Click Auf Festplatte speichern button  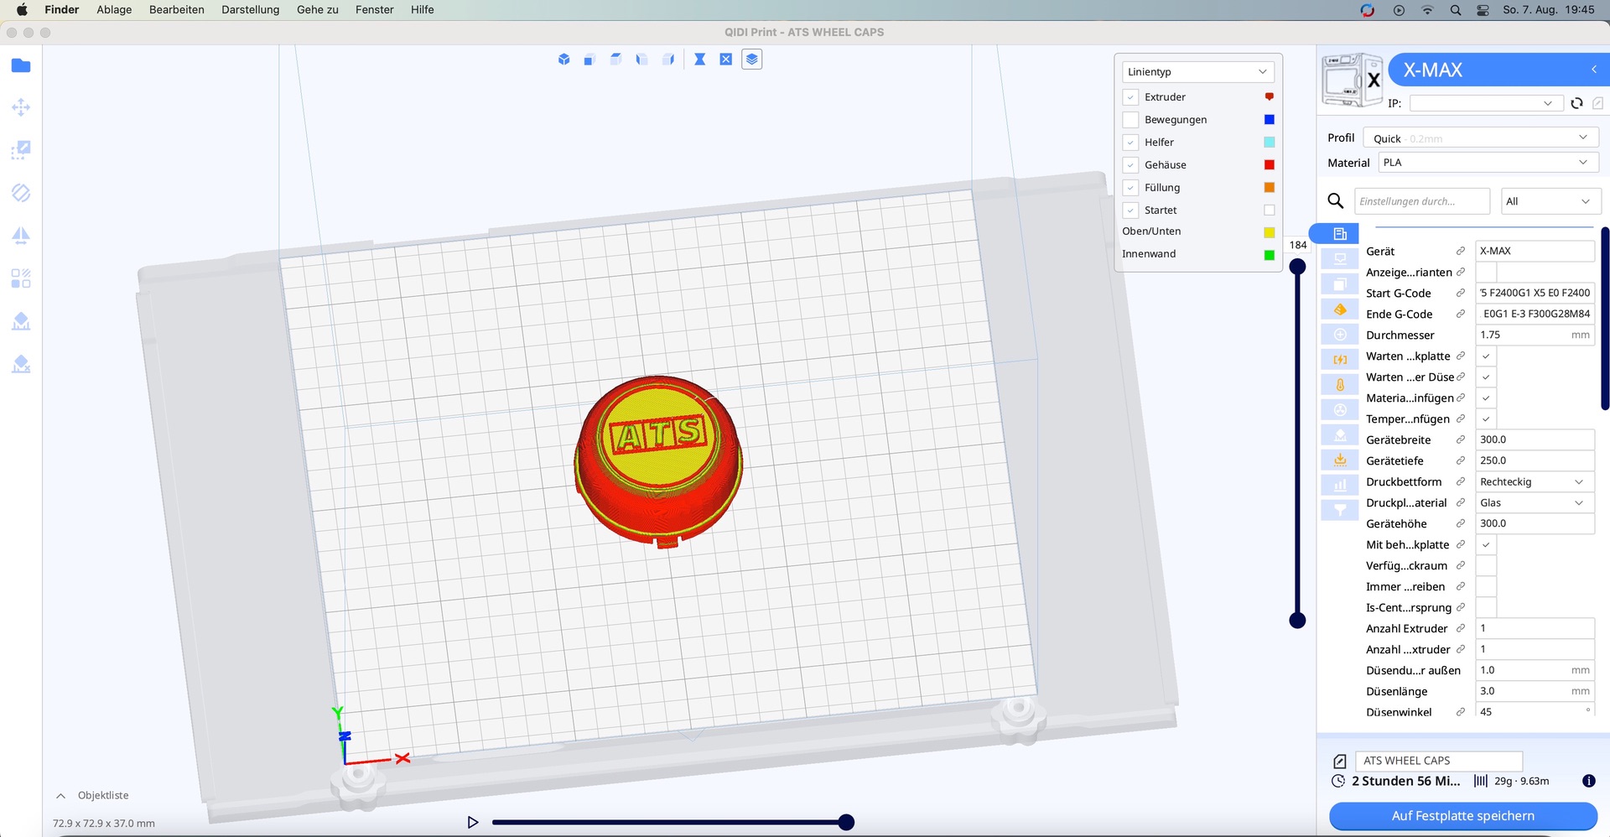coord(1462,816)
